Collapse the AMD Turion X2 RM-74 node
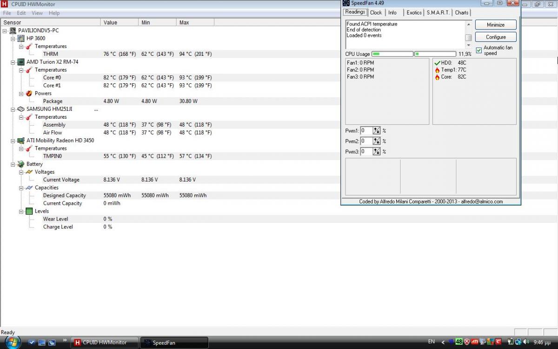The image size is (558, 349). 13,62
